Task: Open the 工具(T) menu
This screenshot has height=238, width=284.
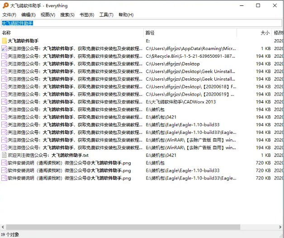Action: 106,15
